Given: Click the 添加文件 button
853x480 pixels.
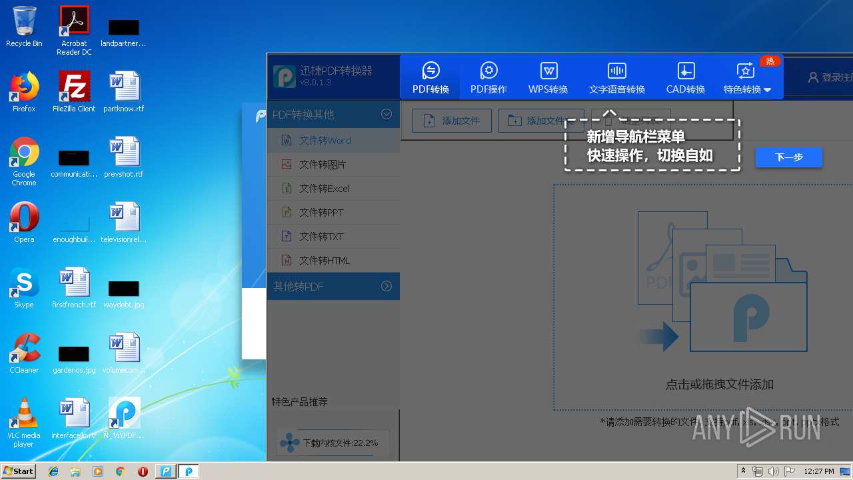Looking at the screenshot, I should click(x=452, y=121).
